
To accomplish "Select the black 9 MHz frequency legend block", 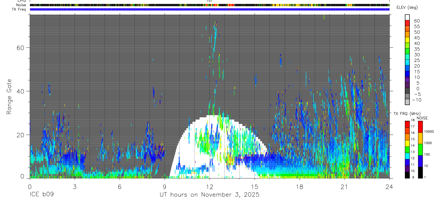I will 407,175.
